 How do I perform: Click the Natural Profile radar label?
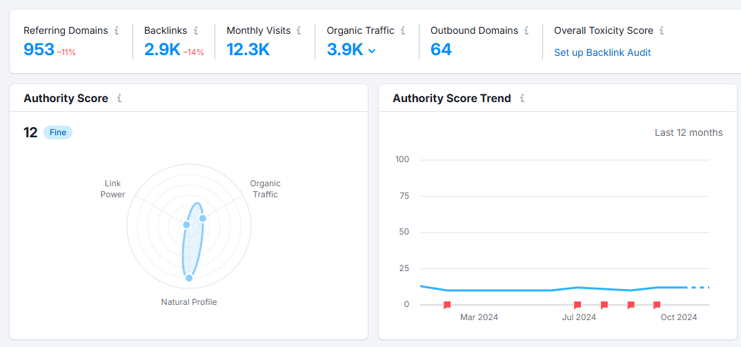click(x=189, y=301)
